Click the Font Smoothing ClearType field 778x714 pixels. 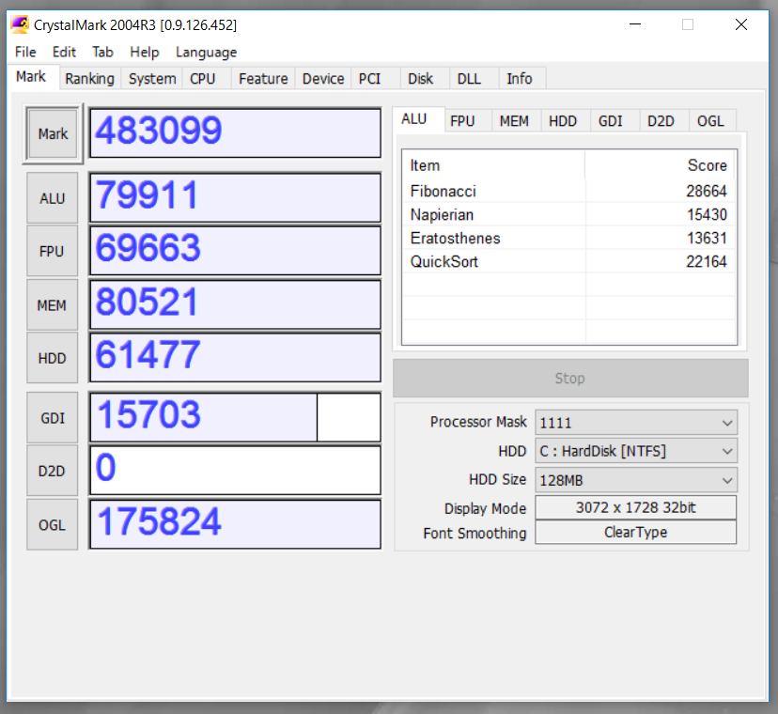[635, 533]
